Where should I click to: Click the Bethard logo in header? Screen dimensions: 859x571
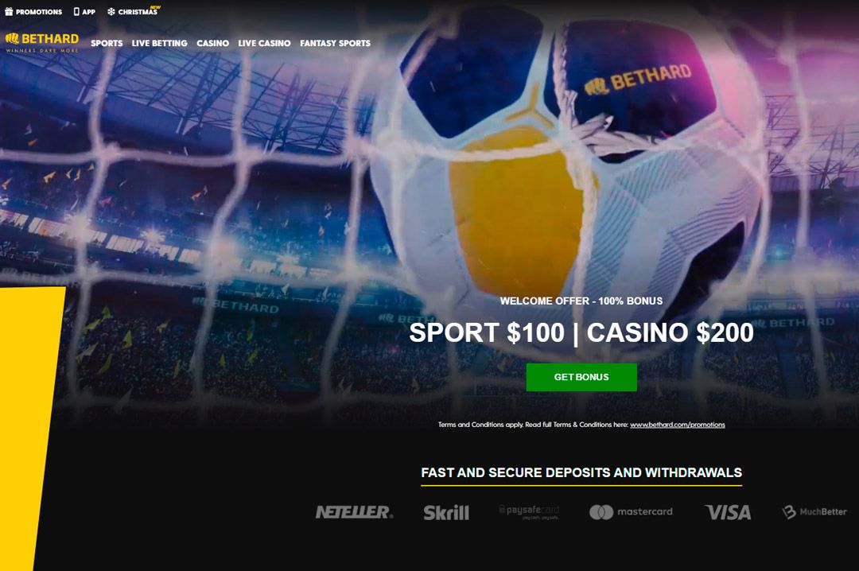pyautogui.click(x=42, y=42)
